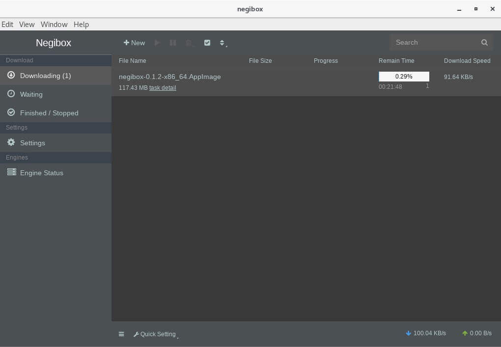The image size is (501, 347).
Task: Open the Quick Setting dropdown
Action: point(156,334)
